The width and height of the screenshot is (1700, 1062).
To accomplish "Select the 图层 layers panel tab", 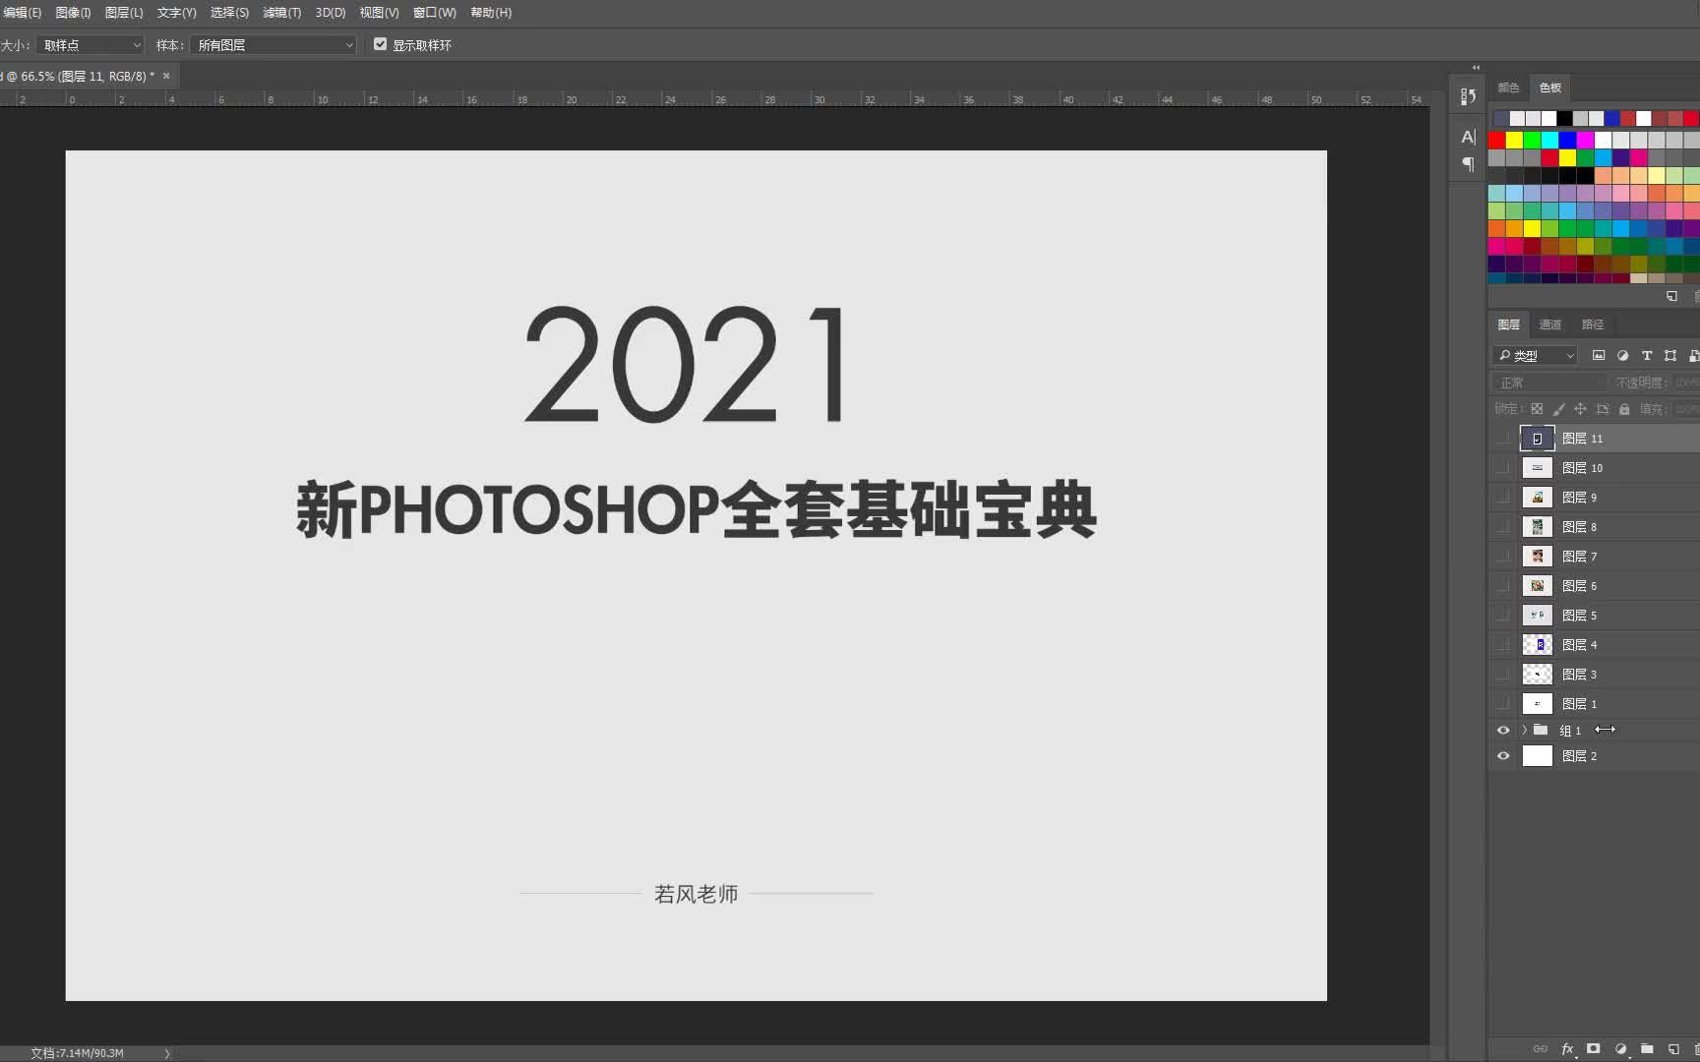I will tap(1509, 324).
